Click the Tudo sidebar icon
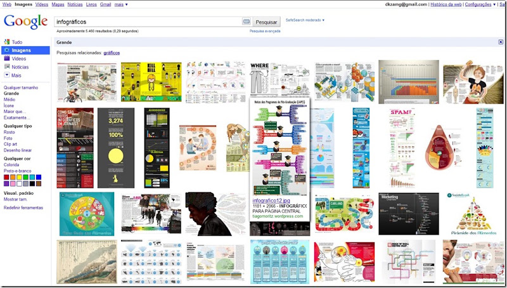Screen dimensions: 507x288 (x=7, y=42)
